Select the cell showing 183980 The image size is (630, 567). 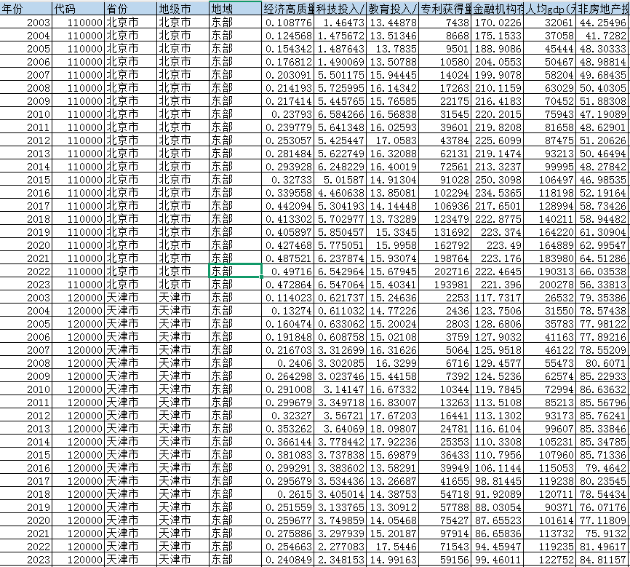point(550,258)
